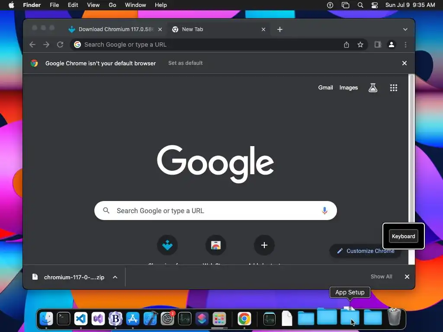Close the New Tab tab
Viewport: 443px width, 332px height.
tap(263, 29)
